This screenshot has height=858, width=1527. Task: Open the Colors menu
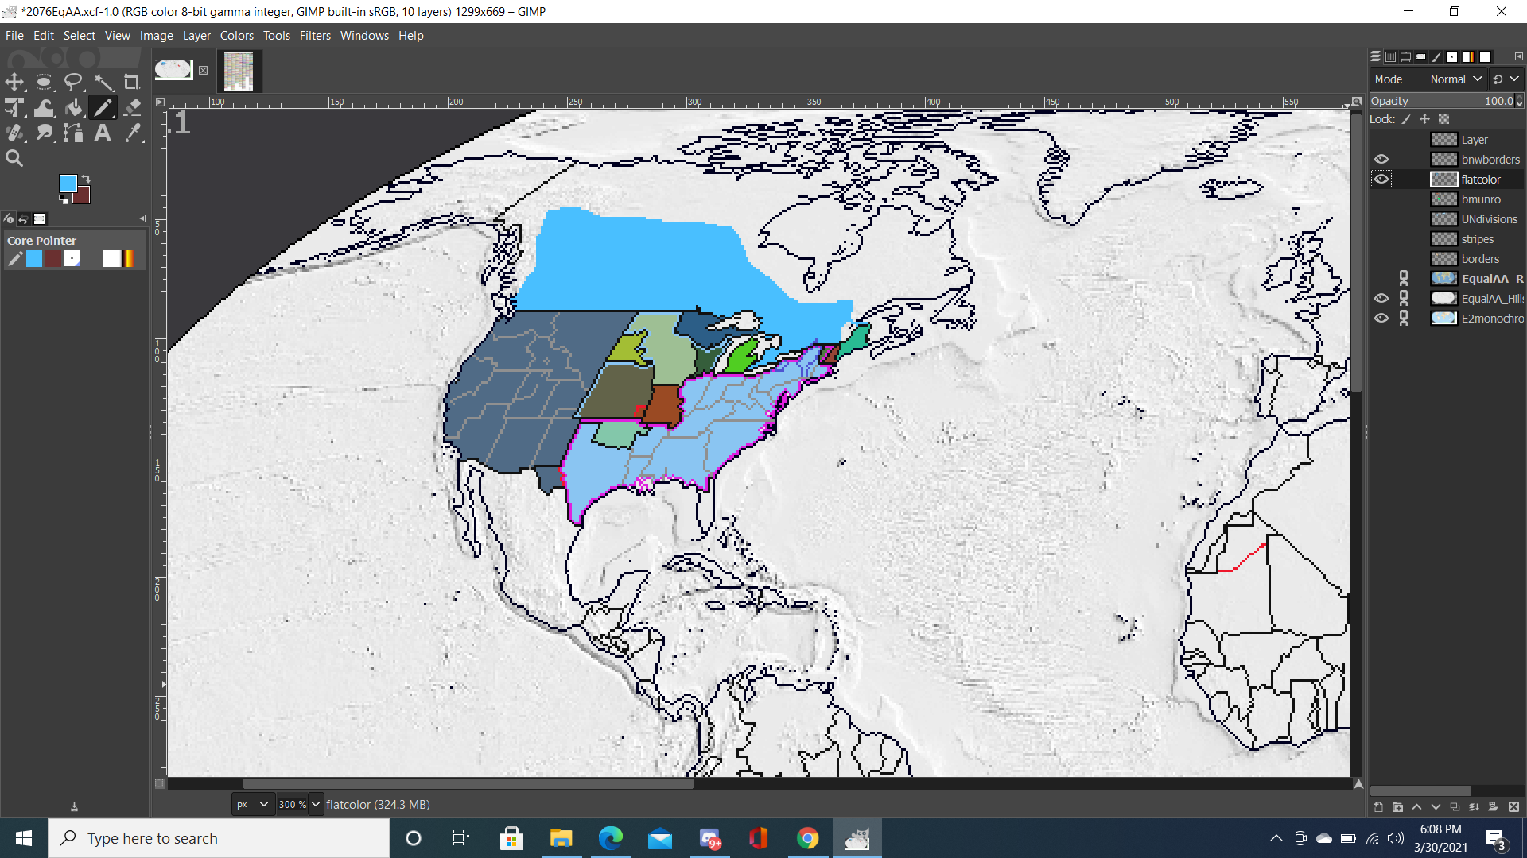[237, 36]
